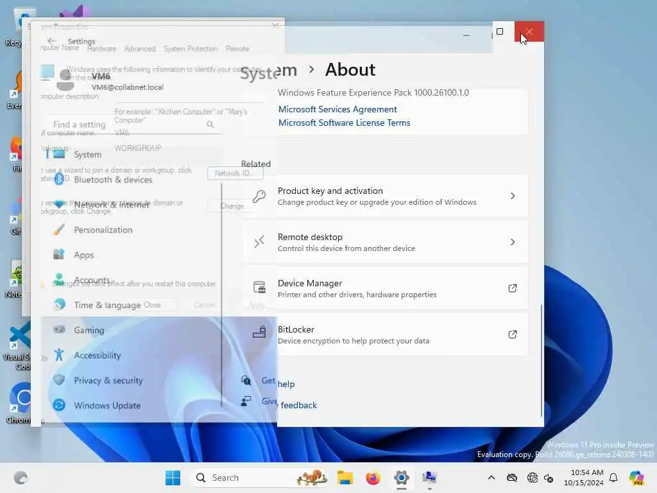Click the Personalization paintbrush icon

click(x=59, y=229)
